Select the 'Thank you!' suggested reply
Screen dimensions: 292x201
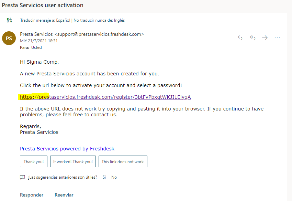[34, 161]
